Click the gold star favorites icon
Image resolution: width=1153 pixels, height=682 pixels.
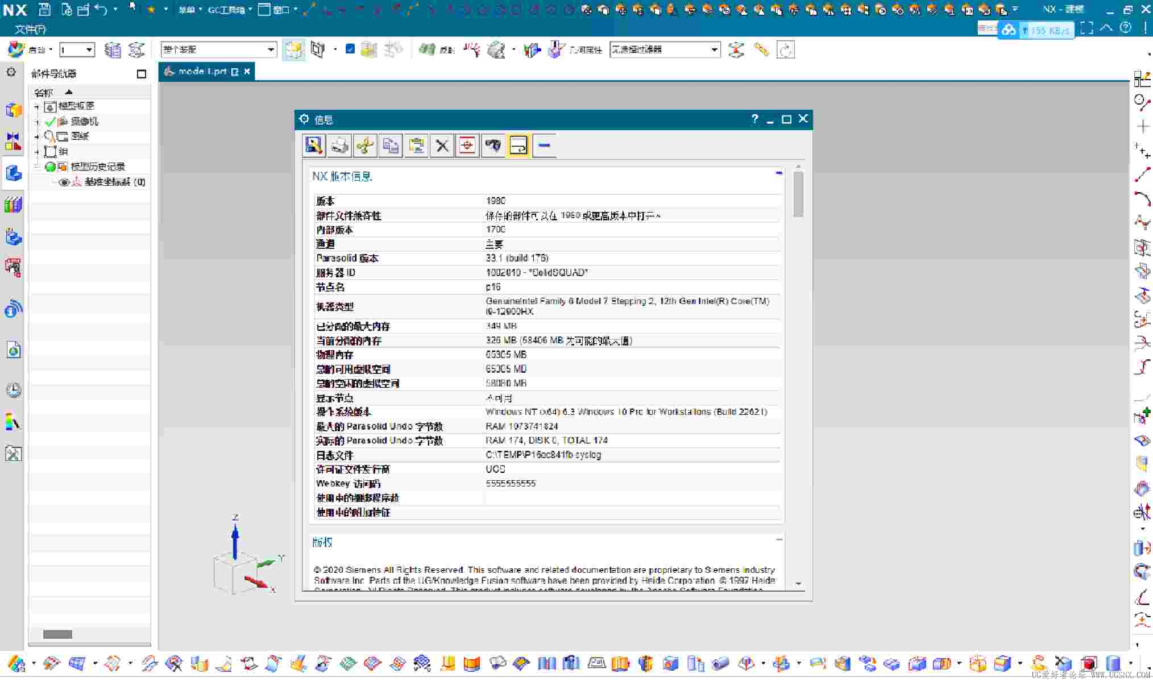pyautogui.click(x=151, y=9)
